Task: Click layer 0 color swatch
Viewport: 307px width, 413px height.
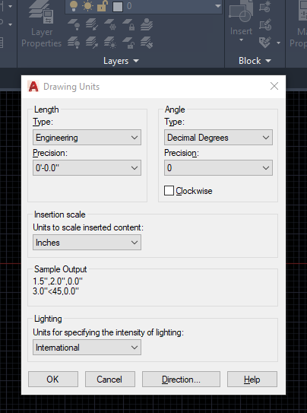Action: click(118, 6)
